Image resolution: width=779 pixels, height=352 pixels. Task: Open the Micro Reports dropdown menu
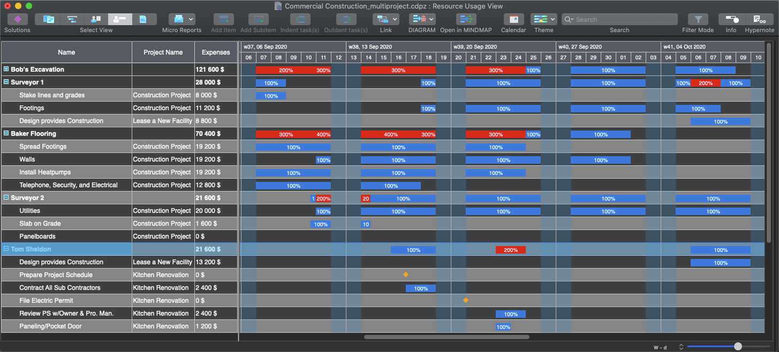[181, 20]
